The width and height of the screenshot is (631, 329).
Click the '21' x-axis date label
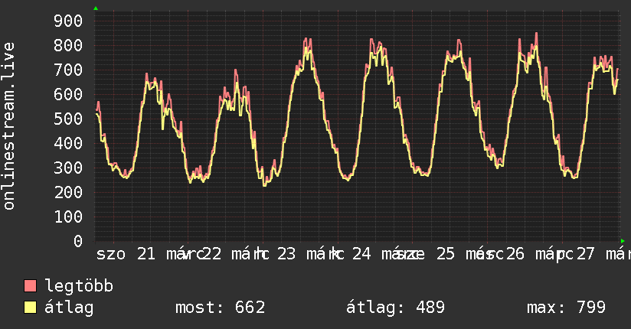click(146, 254)
